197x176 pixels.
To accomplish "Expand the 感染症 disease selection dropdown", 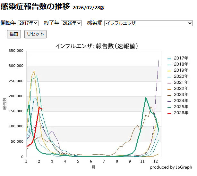I will (148, 23).
